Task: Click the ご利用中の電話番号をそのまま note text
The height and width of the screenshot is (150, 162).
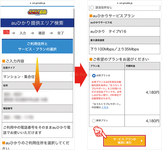Action: pyautogui.click(x=37, y=130)
